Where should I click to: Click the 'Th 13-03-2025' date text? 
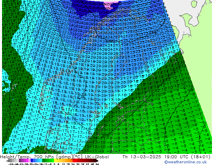142,157
